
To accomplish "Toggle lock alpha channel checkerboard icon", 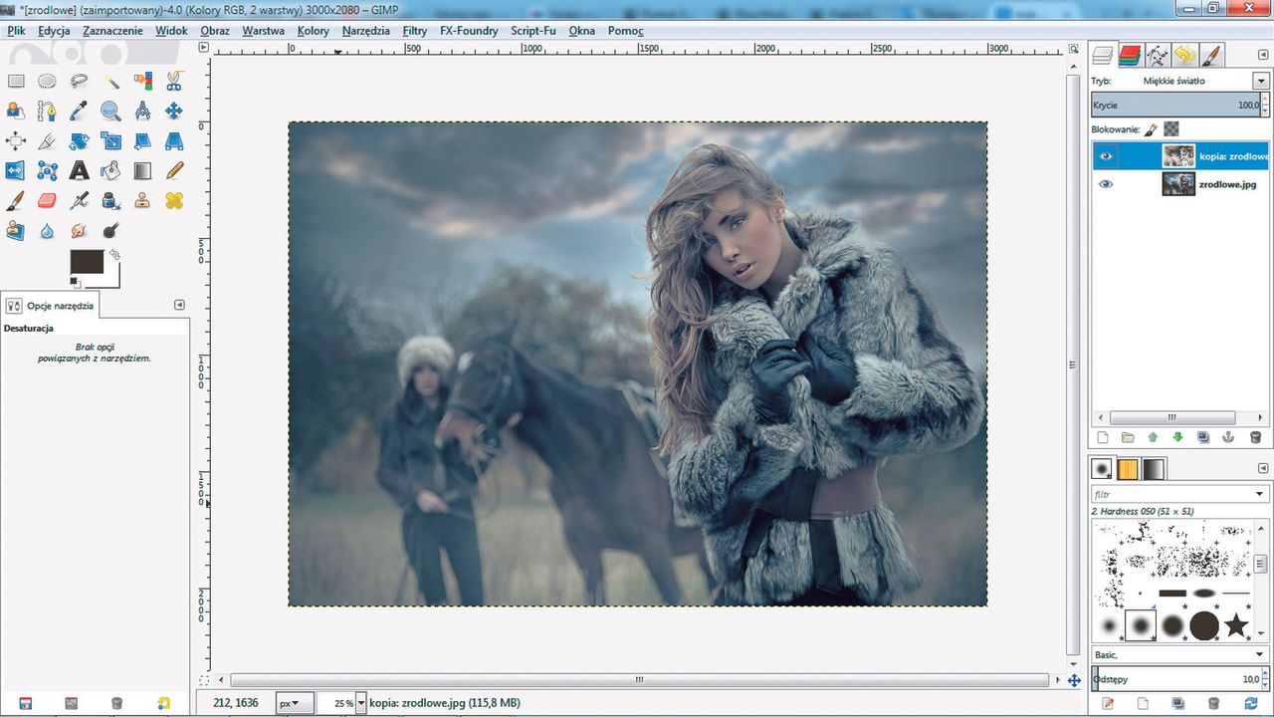I will [x=1171, y=128].
